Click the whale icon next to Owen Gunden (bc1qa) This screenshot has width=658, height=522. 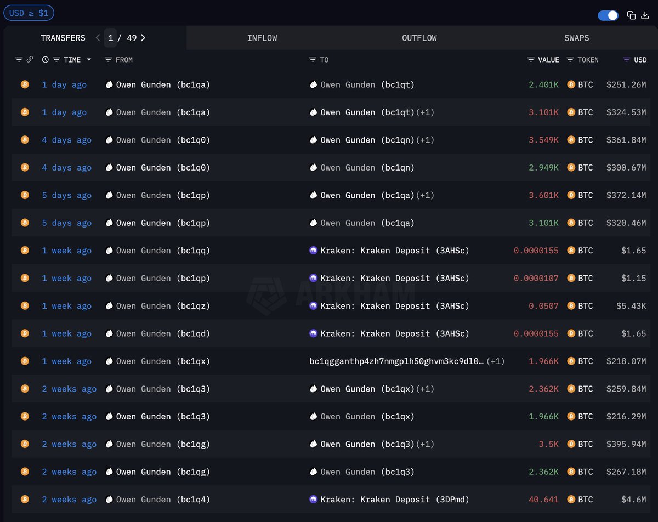(110, 84)
